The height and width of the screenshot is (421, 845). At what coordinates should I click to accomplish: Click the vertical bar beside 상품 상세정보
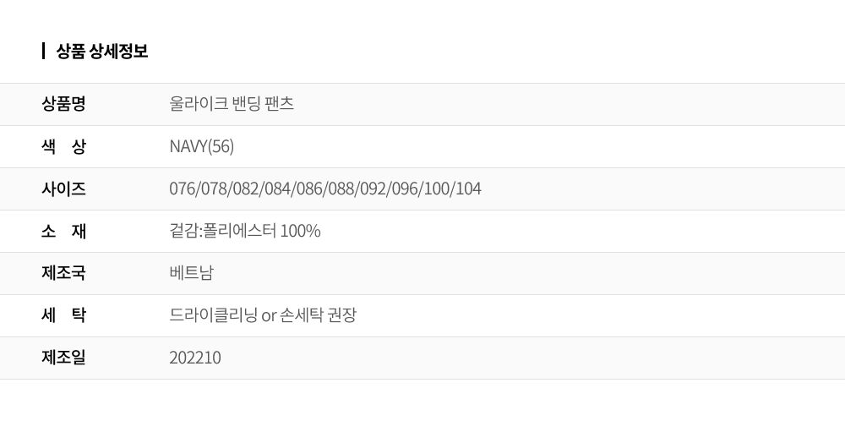point(43,52)
